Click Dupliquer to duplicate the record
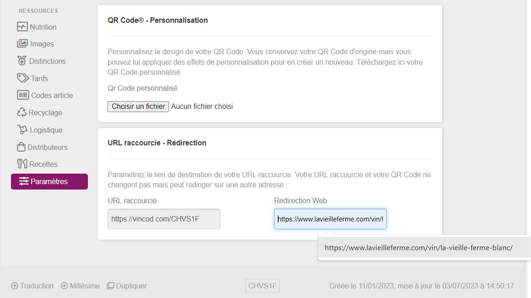Image resolution: width=531 pixels, height=298 pixels. click(x=127, y=286)
